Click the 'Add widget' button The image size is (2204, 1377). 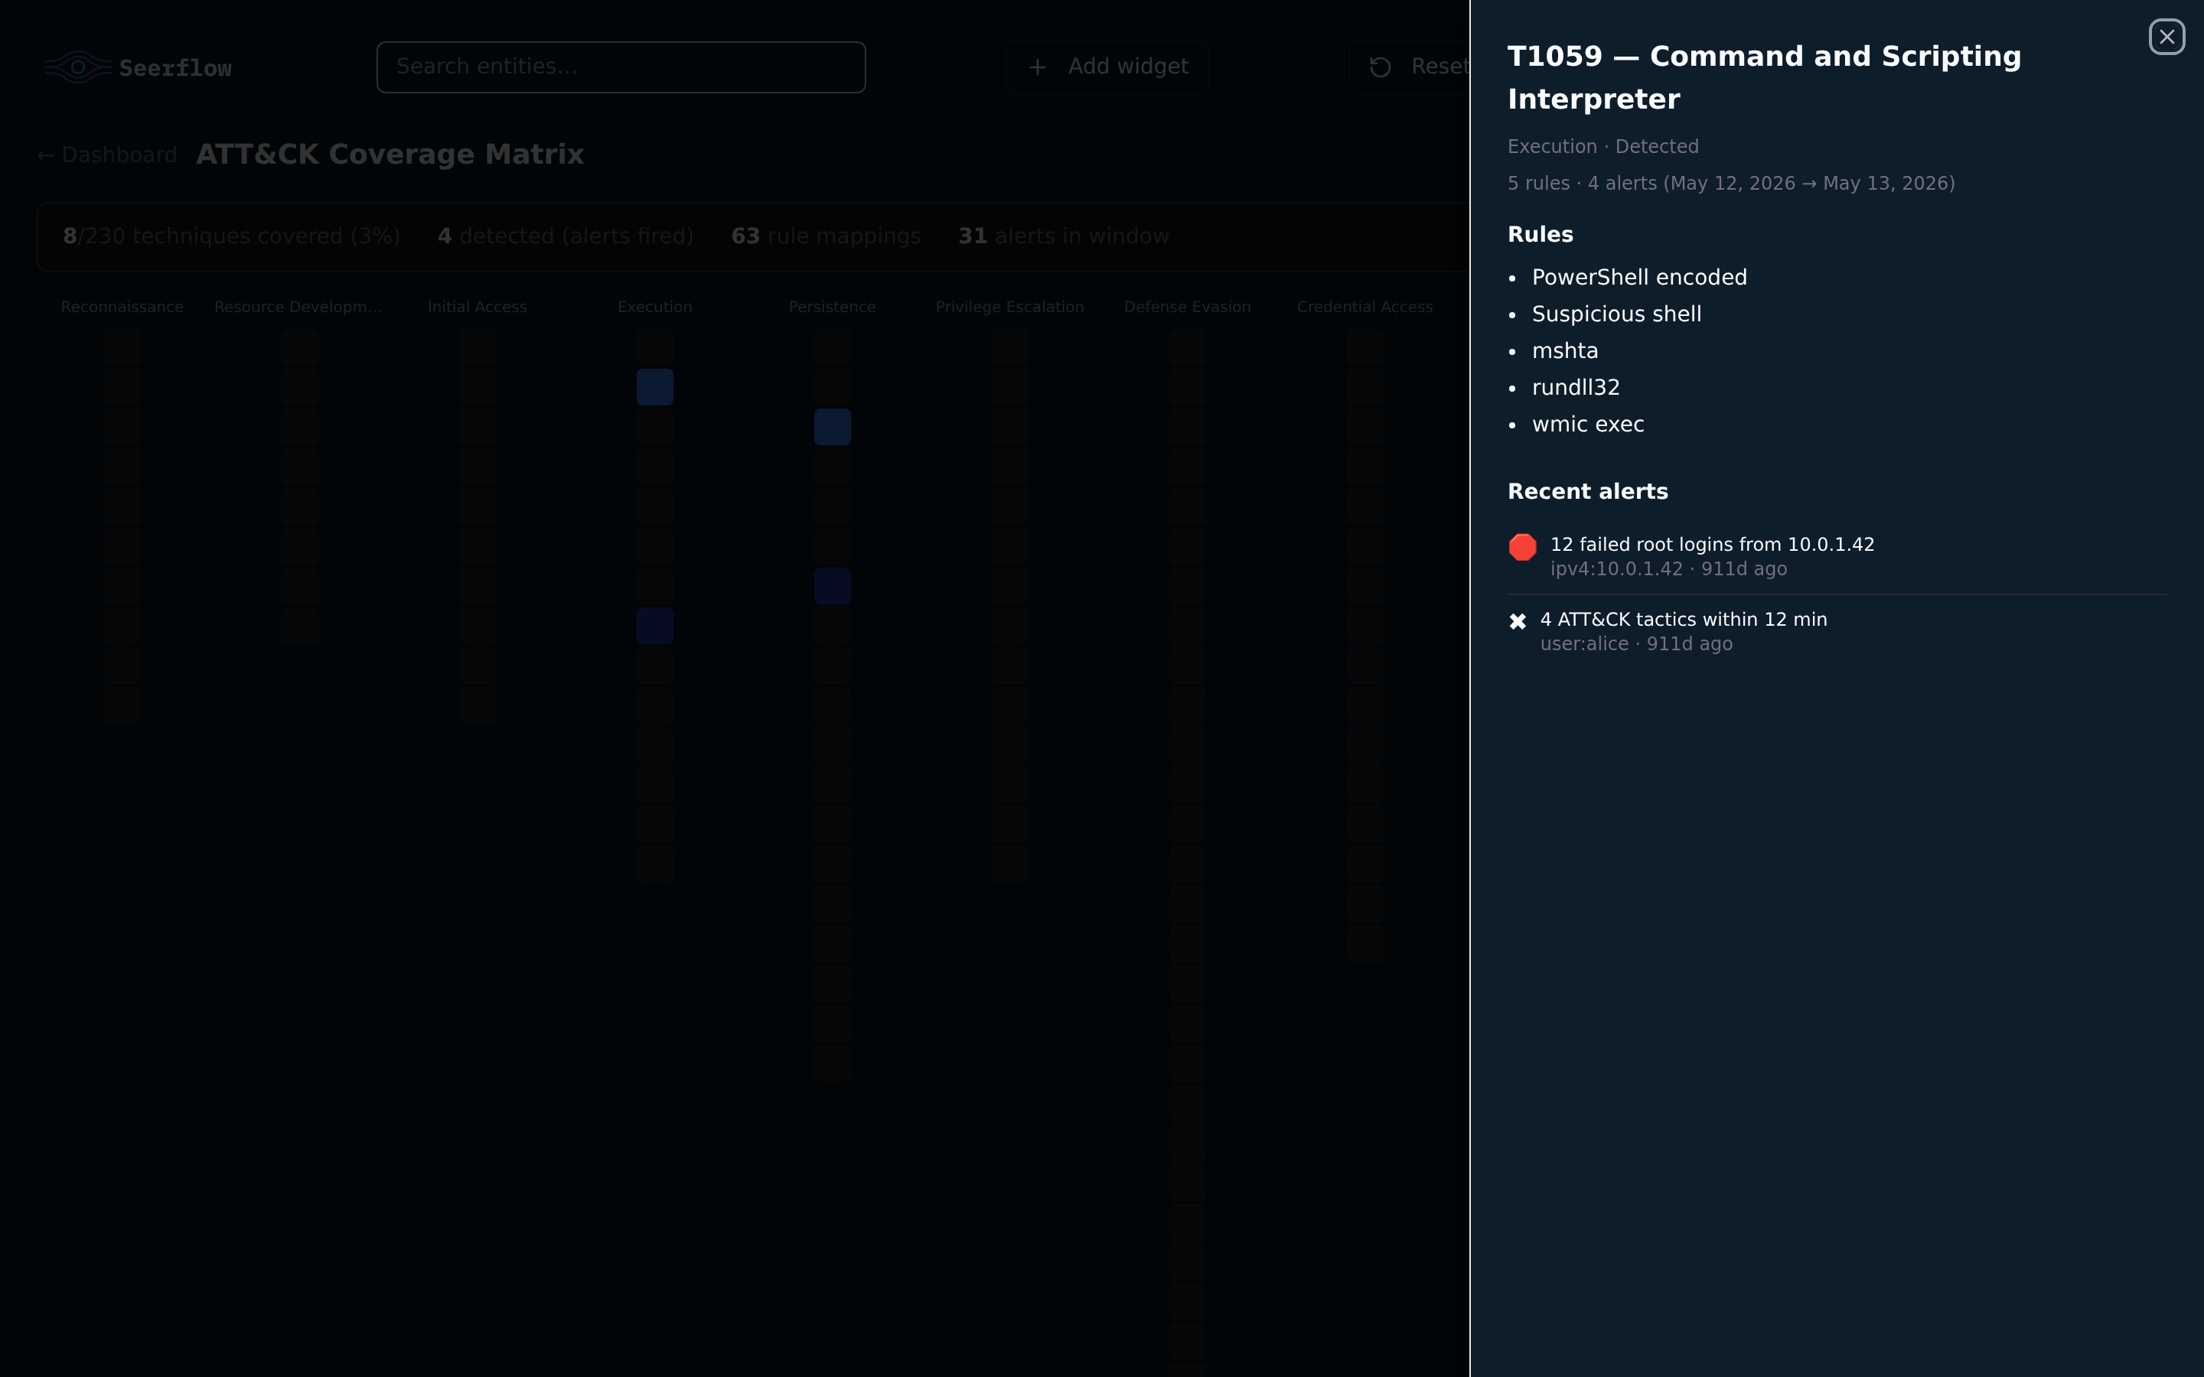tap(1107, 67)
